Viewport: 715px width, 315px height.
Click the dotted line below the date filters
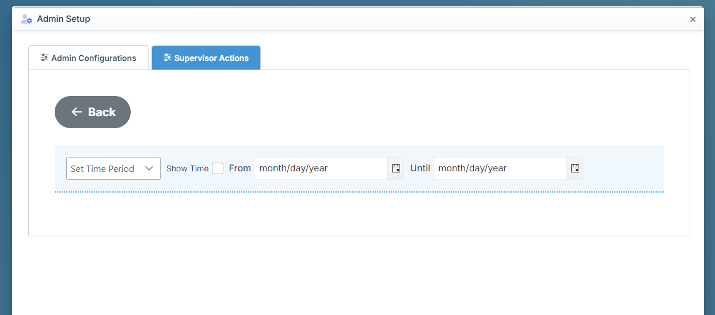point(359,192)
